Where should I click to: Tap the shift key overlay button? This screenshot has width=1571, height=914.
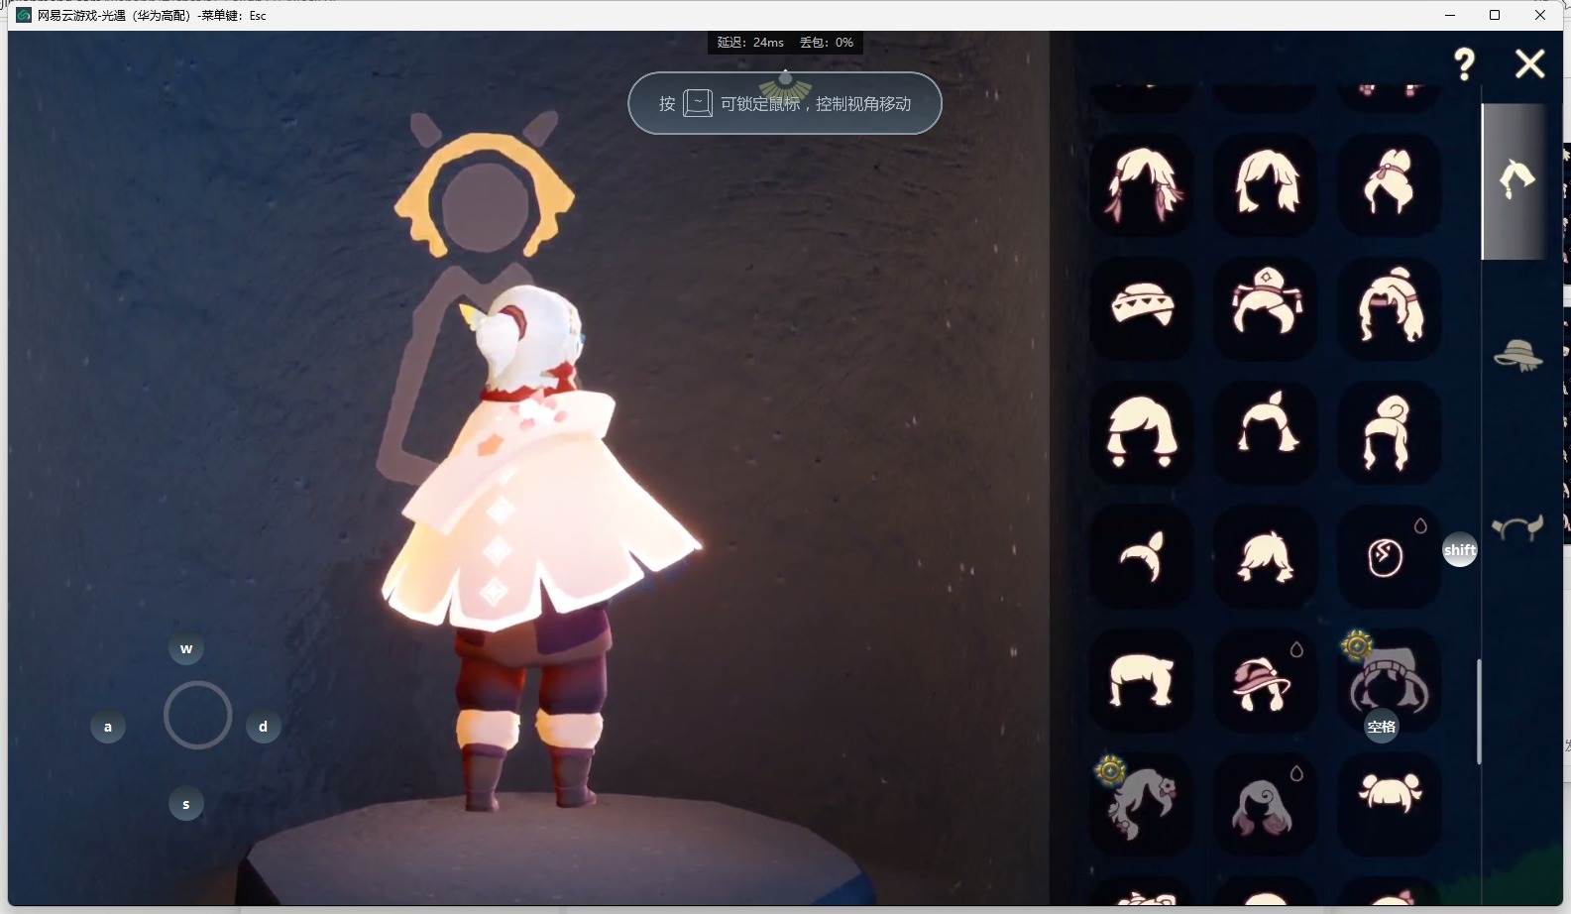point(1459,549)
